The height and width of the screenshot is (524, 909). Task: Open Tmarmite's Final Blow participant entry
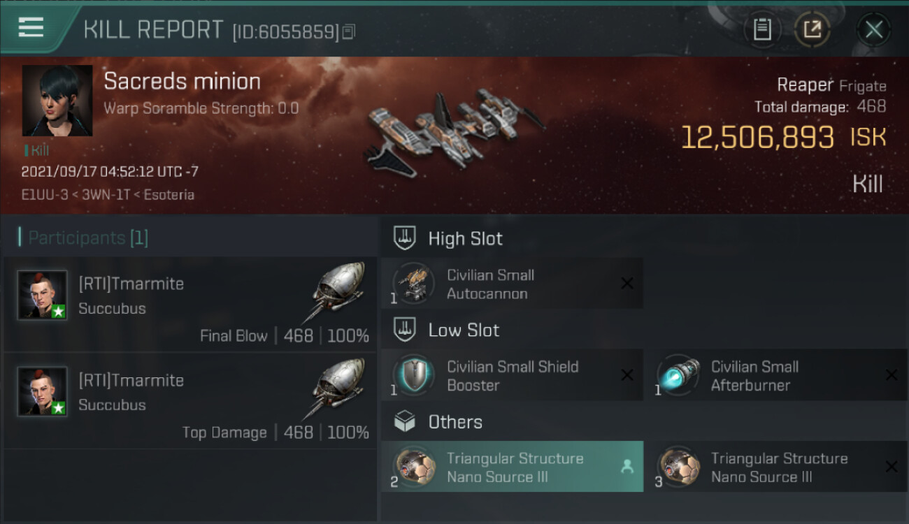click(190, 305)
